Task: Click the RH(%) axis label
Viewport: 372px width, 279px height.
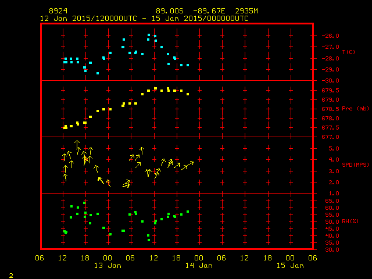Action: click(350, 221)
